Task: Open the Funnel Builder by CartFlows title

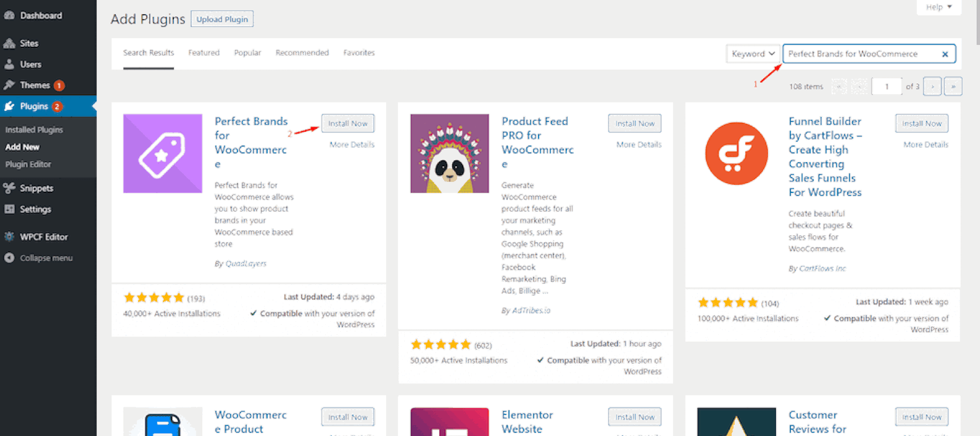Action: 825,157
